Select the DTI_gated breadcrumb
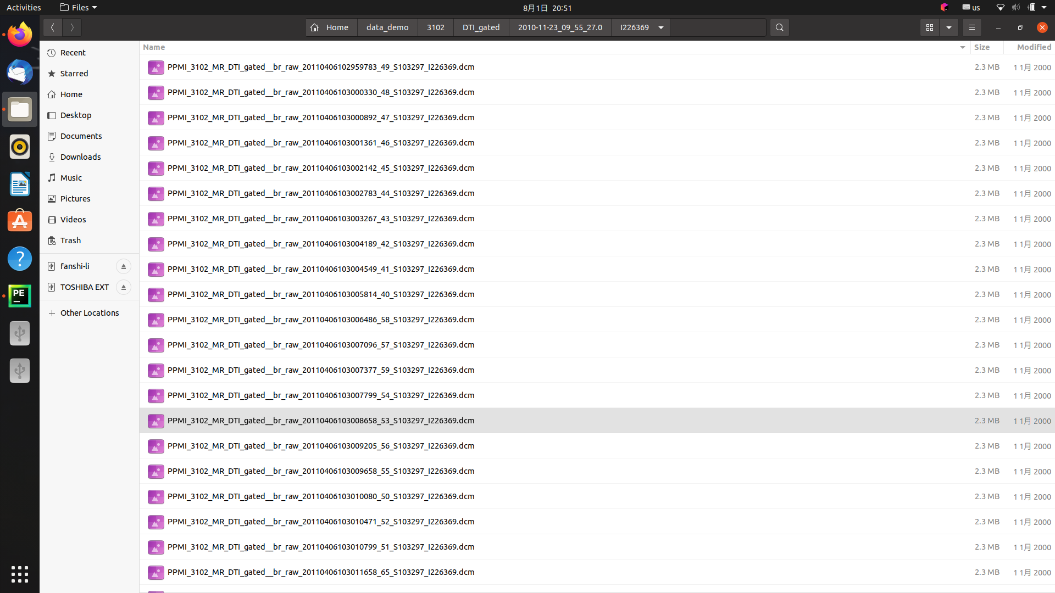This screenshot has height=593, width=1055. [x=481, y=27]
